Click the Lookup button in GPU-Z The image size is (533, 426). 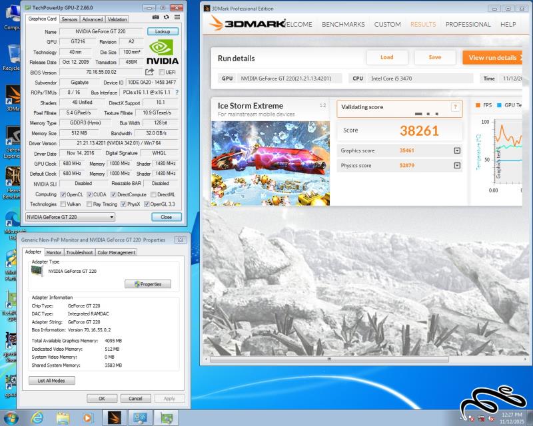[163, 31]
